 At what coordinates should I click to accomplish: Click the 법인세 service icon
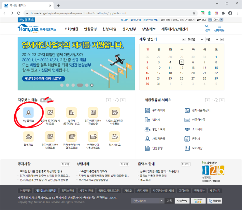148,120
